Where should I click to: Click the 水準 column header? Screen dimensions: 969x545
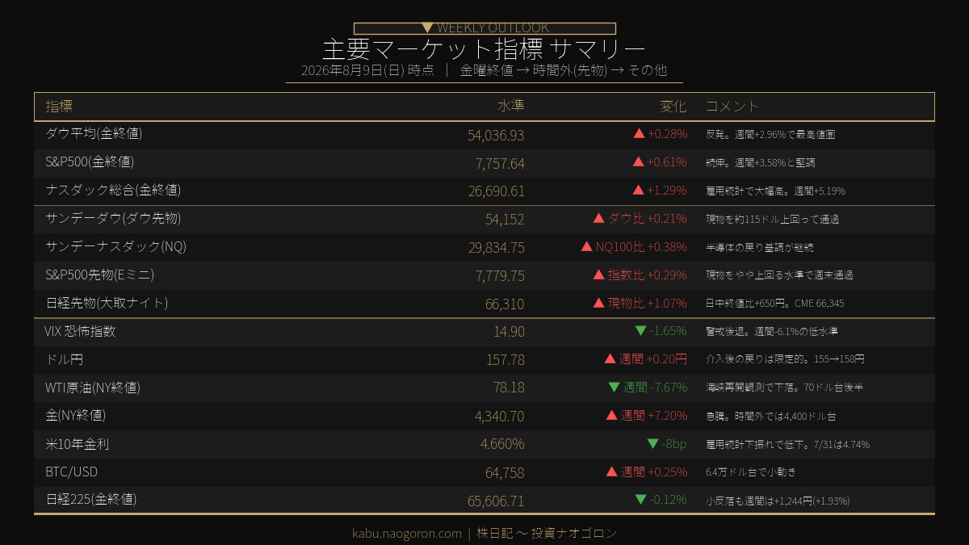click(511, 107)
